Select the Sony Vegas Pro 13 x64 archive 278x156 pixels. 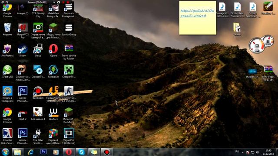click(x=268, y=73)
